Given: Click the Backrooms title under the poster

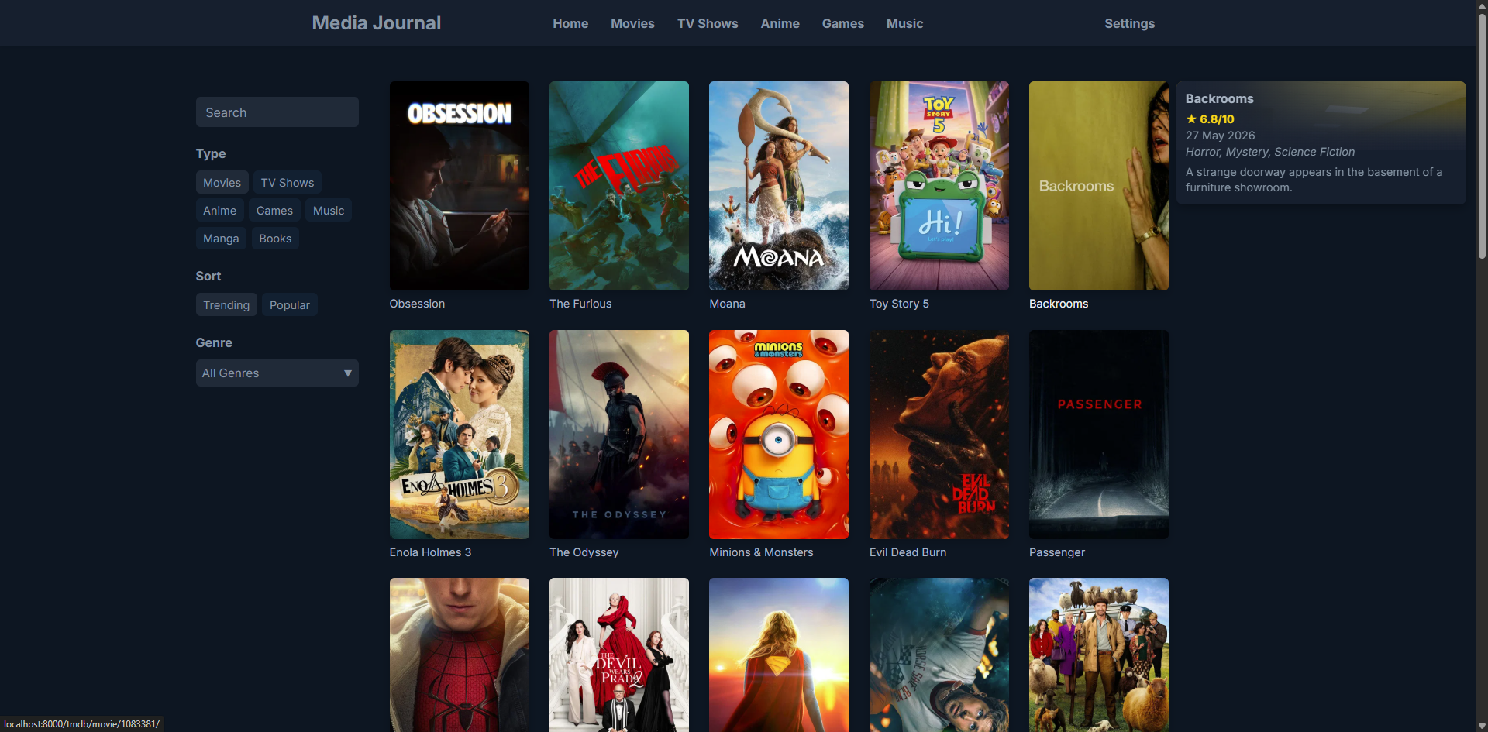Looking at the screenshot, I should (x=1059, y=304).
